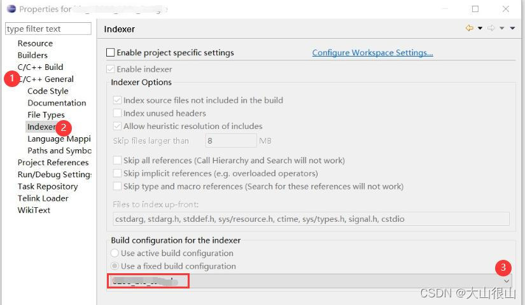Select Use active build configuration radio
Screen dimensions: 525x305
115,253
